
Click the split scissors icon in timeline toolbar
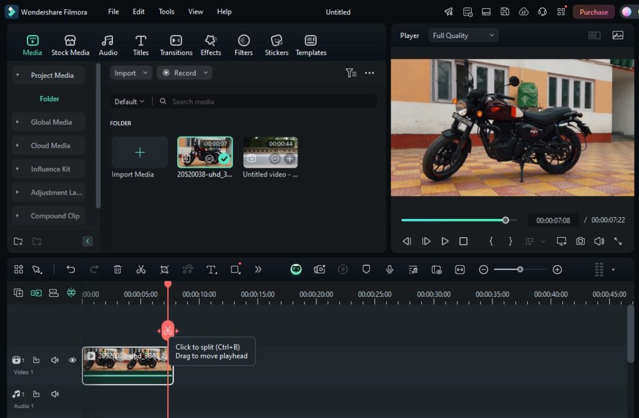click(x=141, y=270)
